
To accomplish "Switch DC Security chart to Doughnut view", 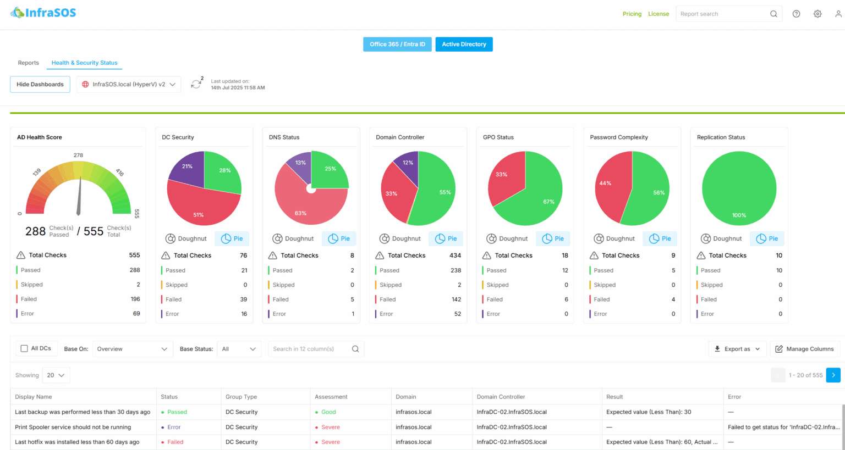I will point(186,238).
